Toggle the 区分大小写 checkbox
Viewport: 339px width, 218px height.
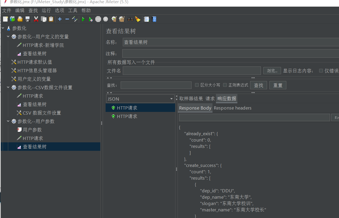[197, 85]
